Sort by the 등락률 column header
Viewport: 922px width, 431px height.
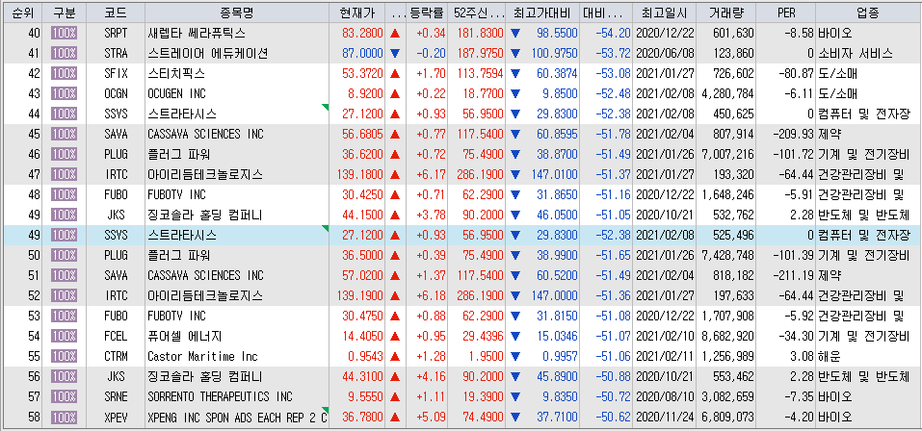pyautogui.click(x=426, y=13)
